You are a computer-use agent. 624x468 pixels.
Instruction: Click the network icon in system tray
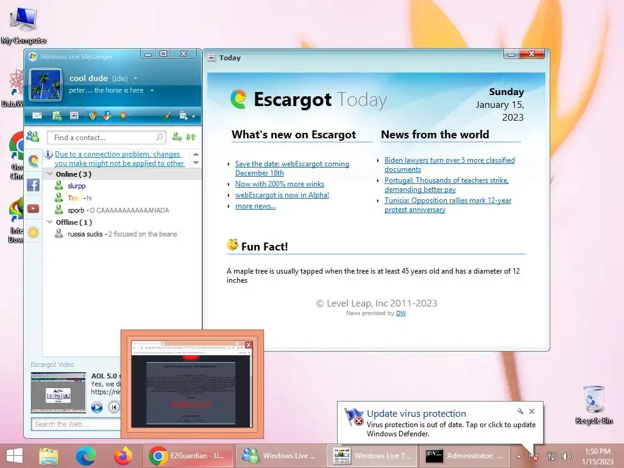(x=552, y=456)
